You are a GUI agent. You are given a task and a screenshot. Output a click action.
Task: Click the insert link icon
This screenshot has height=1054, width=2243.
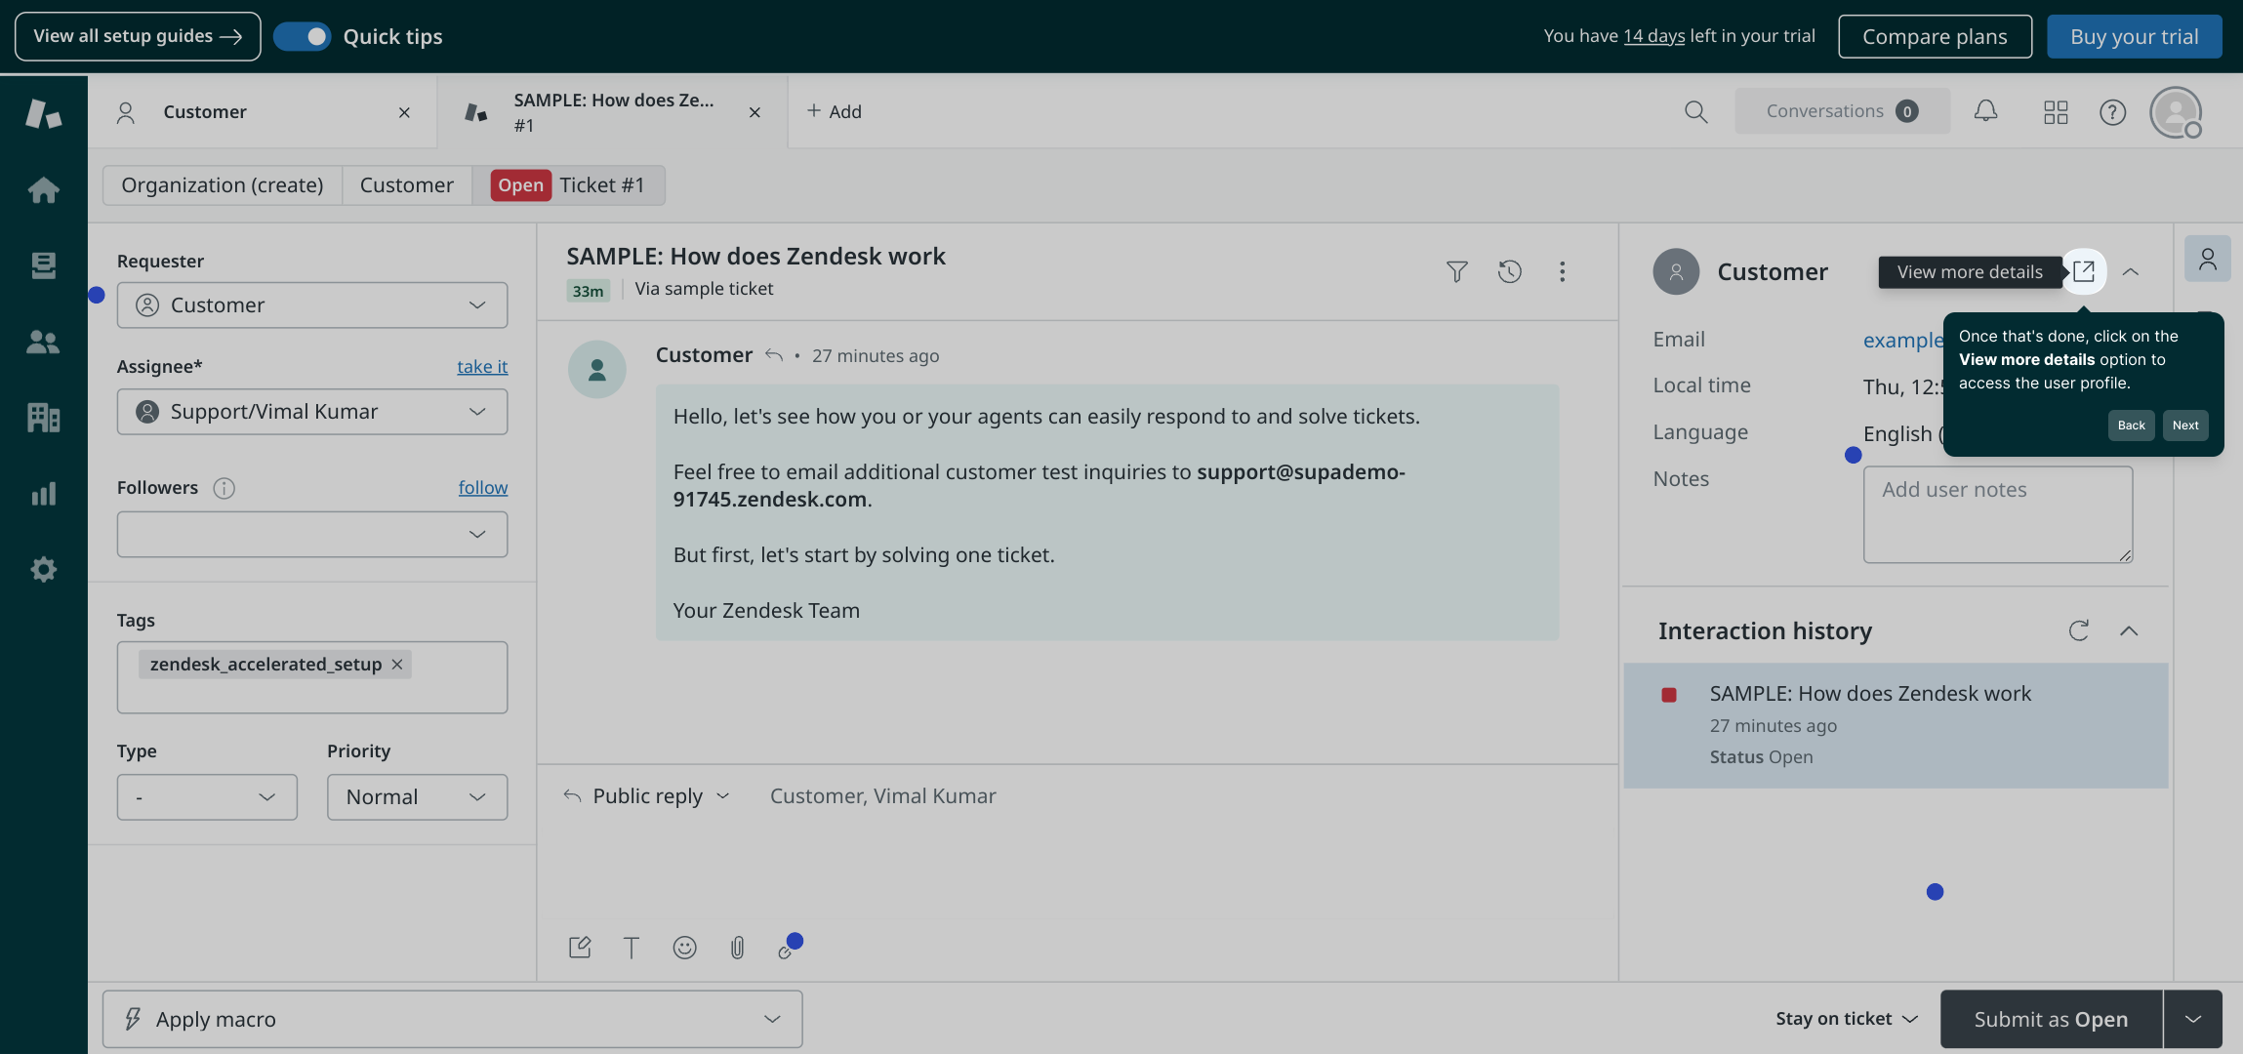[x=785, y=951]
